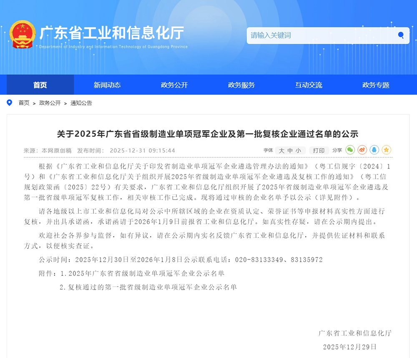417x358 pixels.
Task: Set font size to small (小)
Action: pyautogui.click(x=298, y=151)
